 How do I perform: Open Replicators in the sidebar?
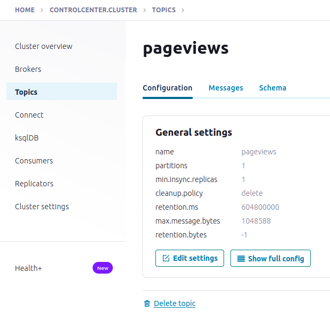coord(34,184)
